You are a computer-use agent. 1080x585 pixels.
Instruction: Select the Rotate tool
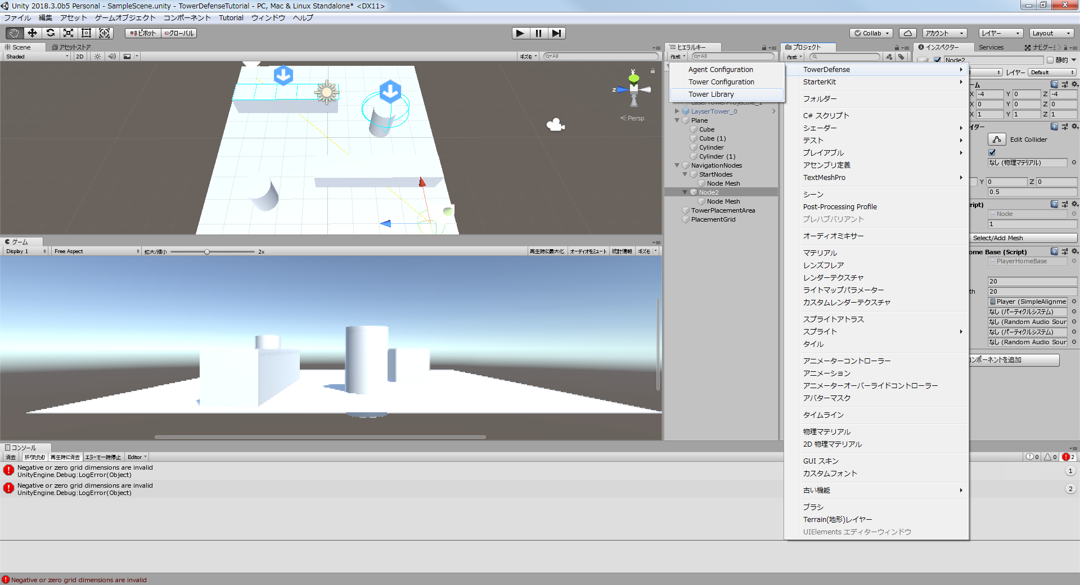[50, 33]
